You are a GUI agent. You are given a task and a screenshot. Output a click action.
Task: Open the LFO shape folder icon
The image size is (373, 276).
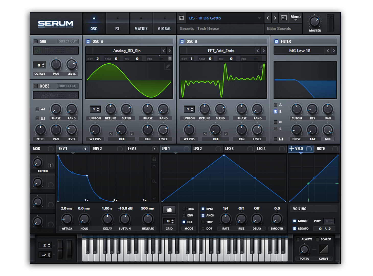(x=169, y=210)
